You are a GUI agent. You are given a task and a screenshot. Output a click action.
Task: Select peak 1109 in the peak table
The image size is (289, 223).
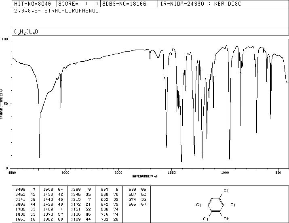click(x=76, y=219)
